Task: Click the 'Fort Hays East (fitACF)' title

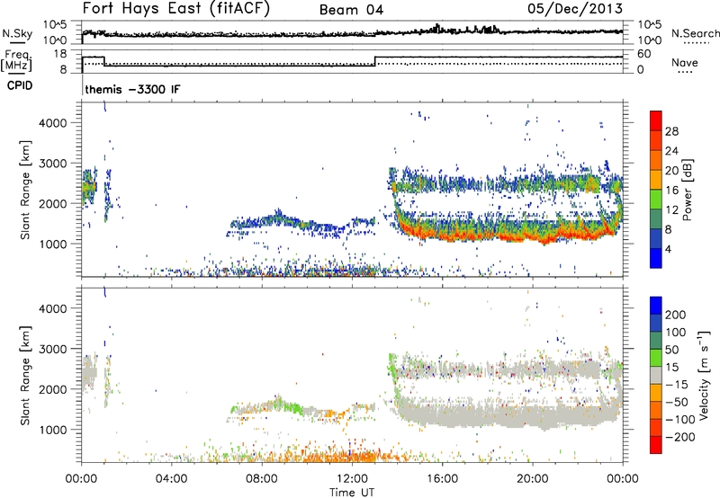Action: pyautogui.click(x=176, y=9)
